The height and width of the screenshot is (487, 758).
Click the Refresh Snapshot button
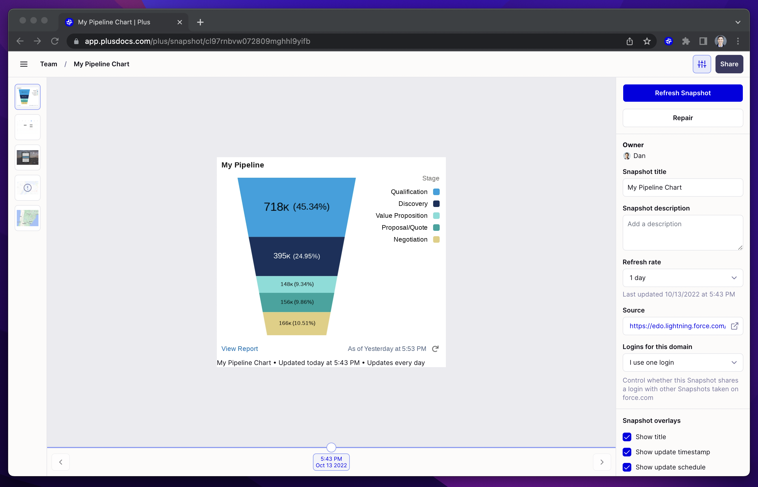(682, 93)
